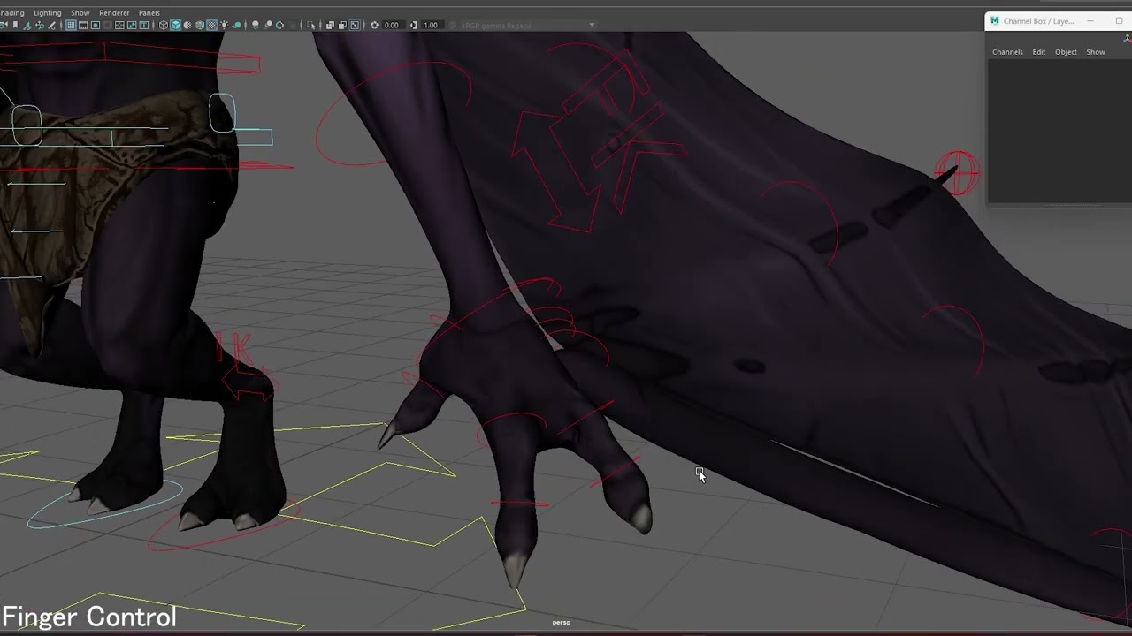This screenshot has height=636, width=1132.
Task: Enable use default material icon
Action: (187, 25)
